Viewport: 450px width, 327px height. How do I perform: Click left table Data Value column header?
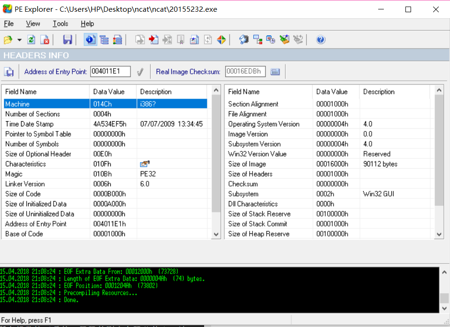coord(113,92)
